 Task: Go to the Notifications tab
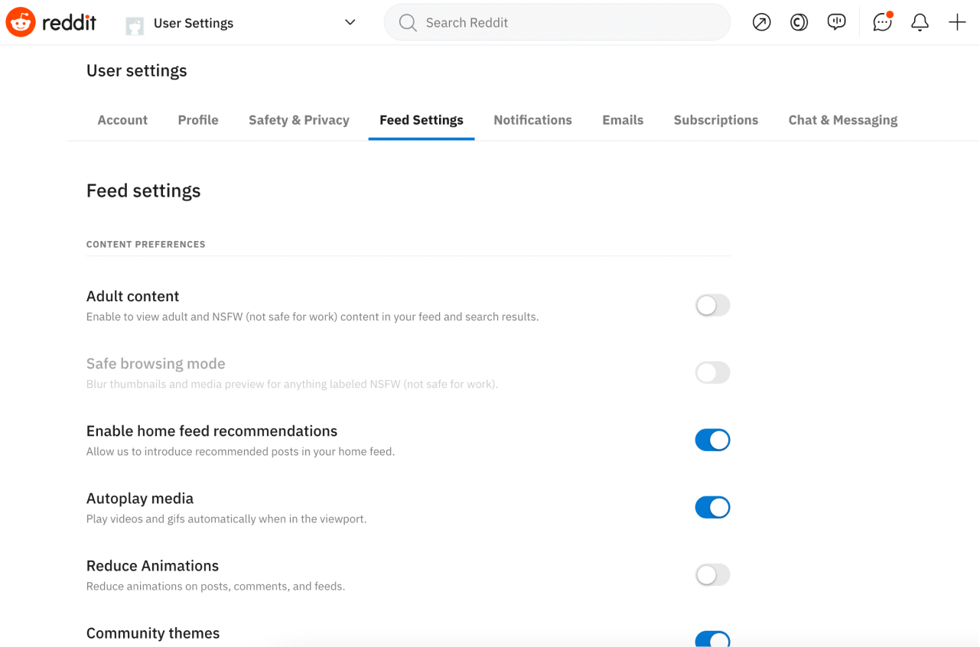coord(532,120)
